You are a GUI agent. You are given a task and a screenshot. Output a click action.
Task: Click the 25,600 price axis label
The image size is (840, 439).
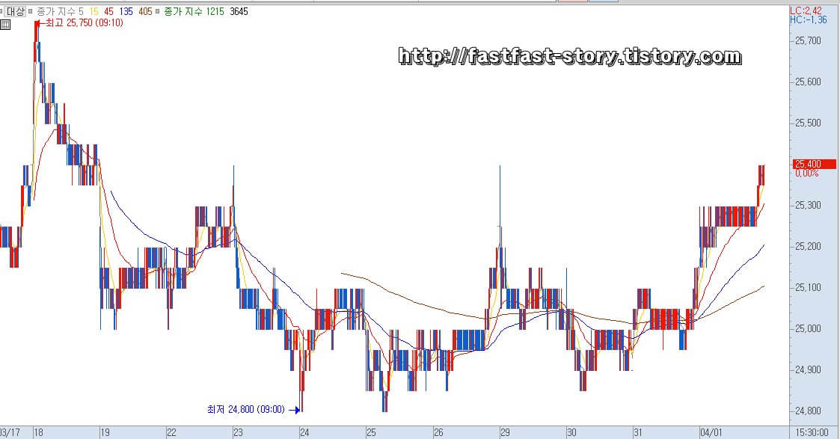[808, 82]
